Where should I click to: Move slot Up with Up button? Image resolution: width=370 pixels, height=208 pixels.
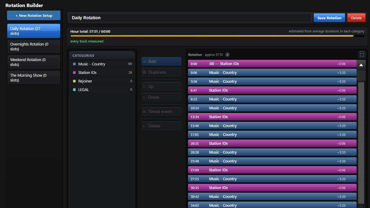pos(161,86)
